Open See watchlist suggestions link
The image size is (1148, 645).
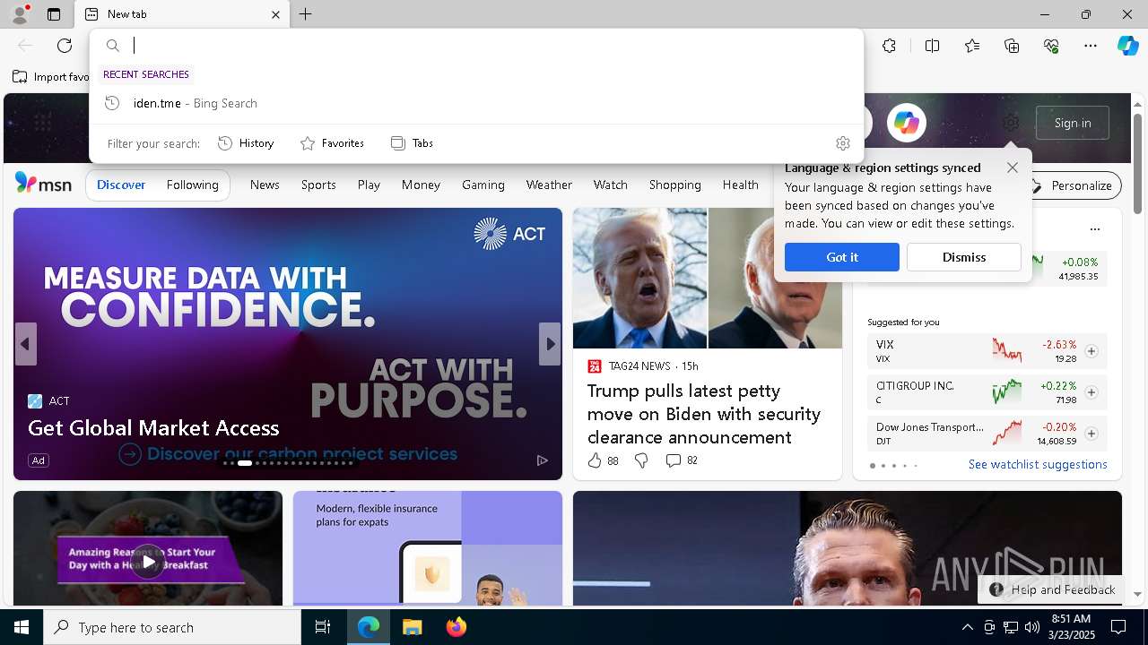coord(1038,464)
